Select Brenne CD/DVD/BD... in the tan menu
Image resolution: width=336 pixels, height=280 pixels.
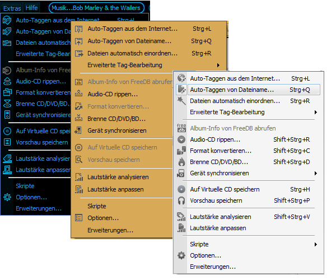click(x=116, y=118)
